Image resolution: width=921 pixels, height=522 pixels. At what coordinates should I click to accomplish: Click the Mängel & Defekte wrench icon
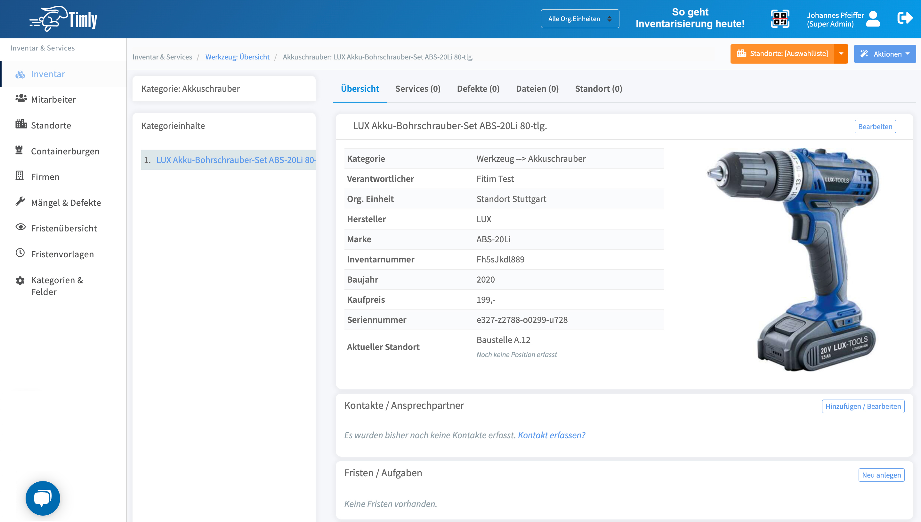point(20,201)
